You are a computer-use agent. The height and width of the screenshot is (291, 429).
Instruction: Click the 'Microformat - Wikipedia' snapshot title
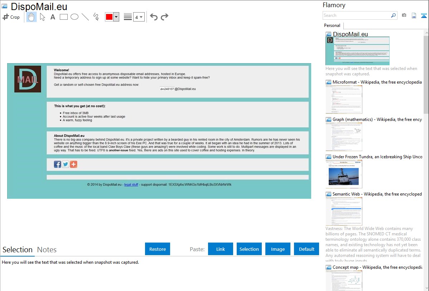point(377,82)
